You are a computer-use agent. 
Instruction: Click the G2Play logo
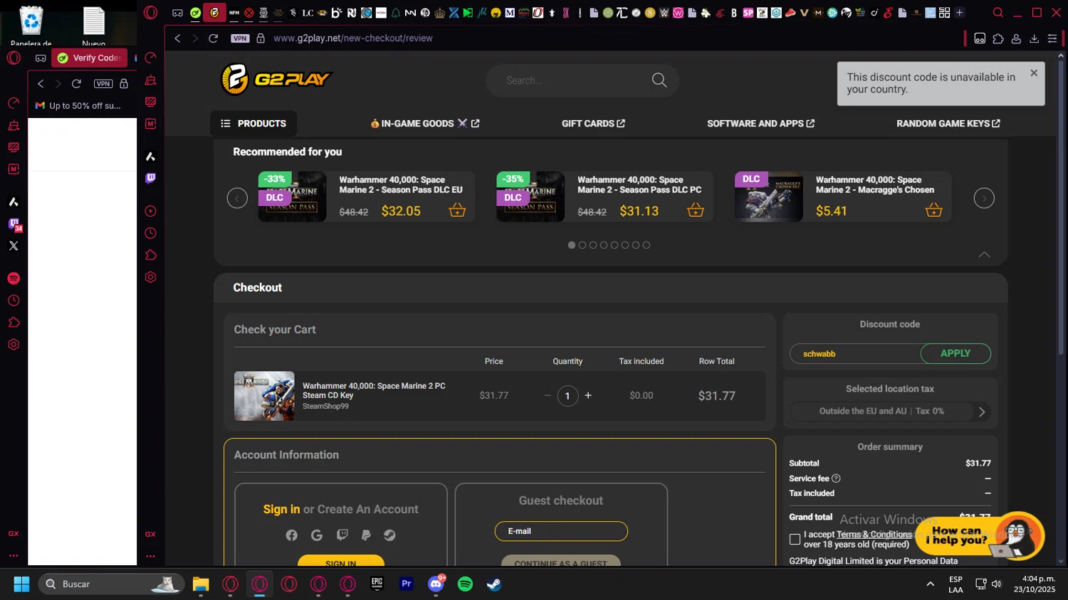[x=276, y=80]
